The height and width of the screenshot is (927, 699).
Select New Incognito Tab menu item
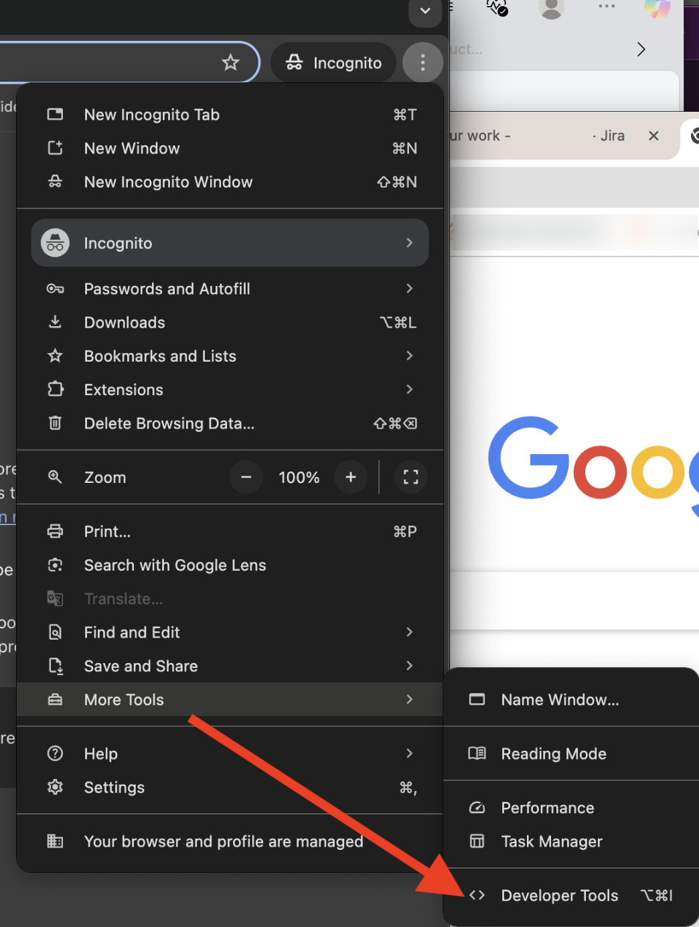(152, 115)
